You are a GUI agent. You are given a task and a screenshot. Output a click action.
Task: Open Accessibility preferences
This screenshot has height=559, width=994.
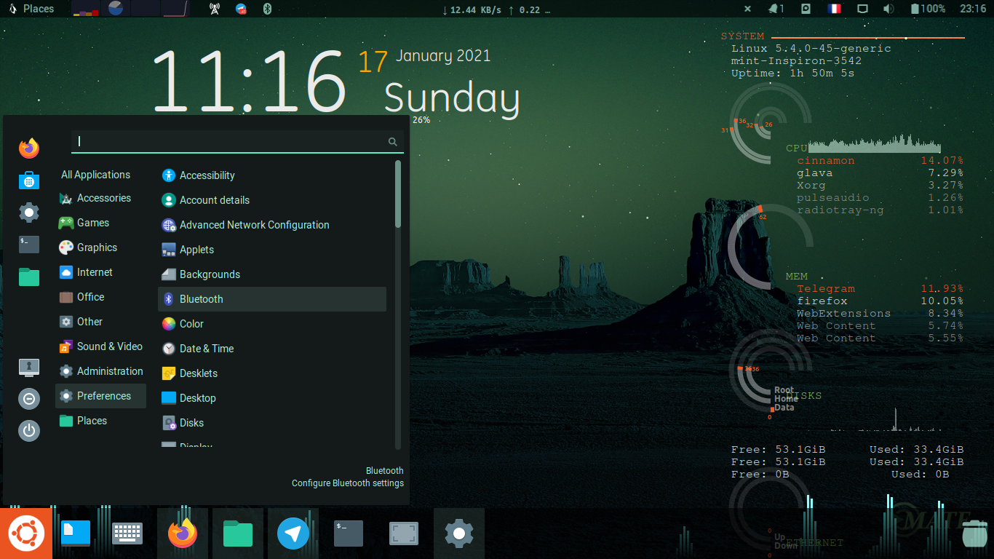coord(272,175)
